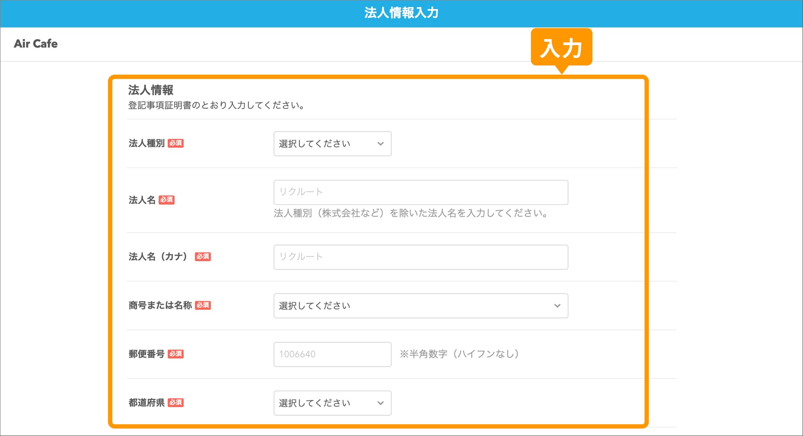Click the 法人情報 section heading

(151, 89)
